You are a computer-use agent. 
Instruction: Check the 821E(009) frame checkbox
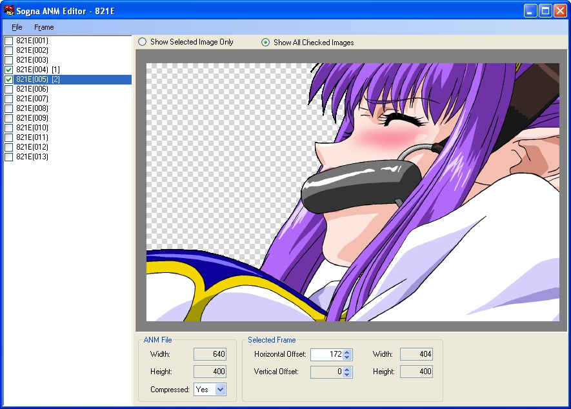pyautogui.click(x=9, y=118)
